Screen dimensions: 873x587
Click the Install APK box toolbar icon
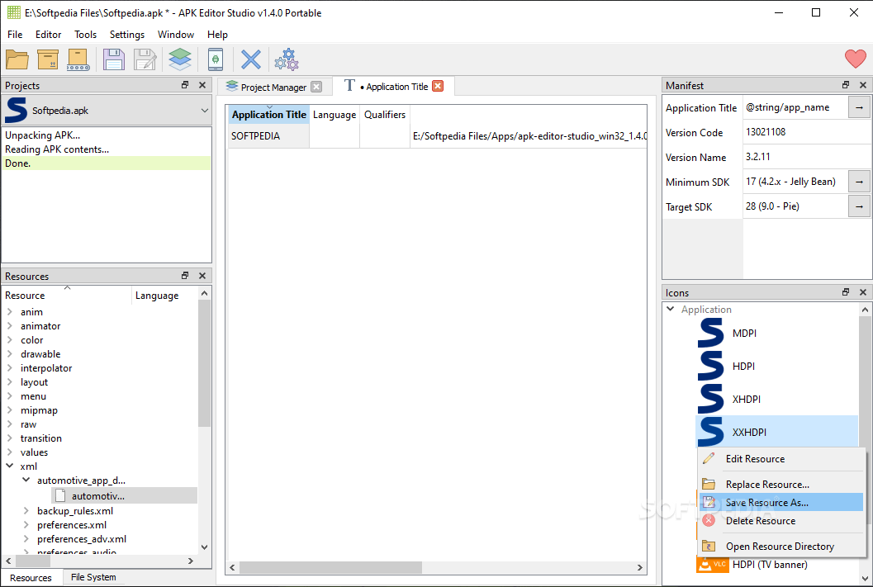pos(48,59)
